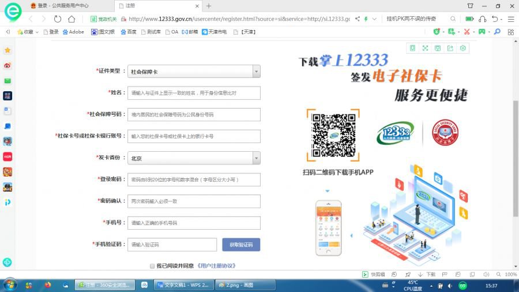The height and width of the screenshot is (292, 519).
Task: Open the Firefox icon in the Windows taskbar
Action: (47, 285)
